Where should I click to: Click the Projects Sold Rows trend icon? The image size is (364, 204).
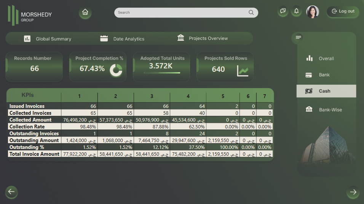pyautogui.click(x=243, y=71)
